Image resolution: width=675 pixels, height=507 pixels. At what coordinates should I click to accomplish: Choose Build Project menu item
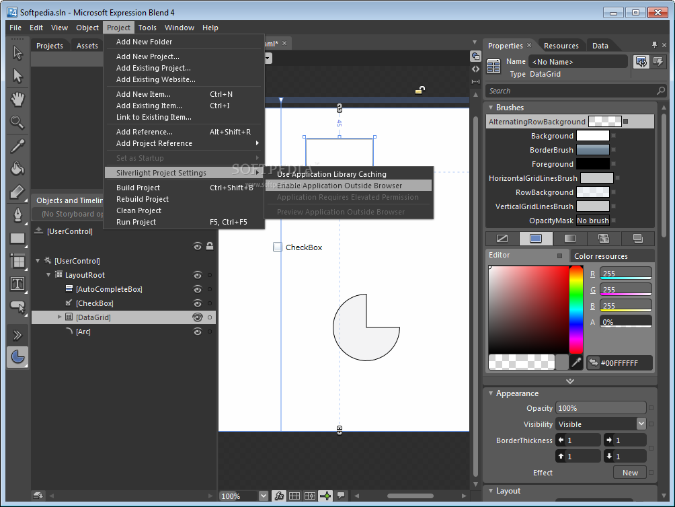click(x=184, y=188)
